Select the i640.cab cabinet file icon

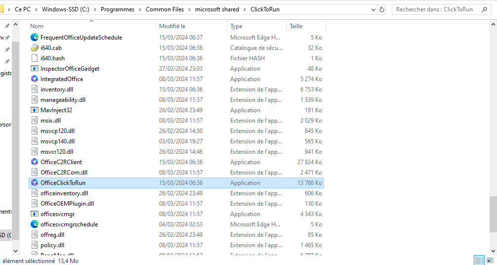(35, 48)
